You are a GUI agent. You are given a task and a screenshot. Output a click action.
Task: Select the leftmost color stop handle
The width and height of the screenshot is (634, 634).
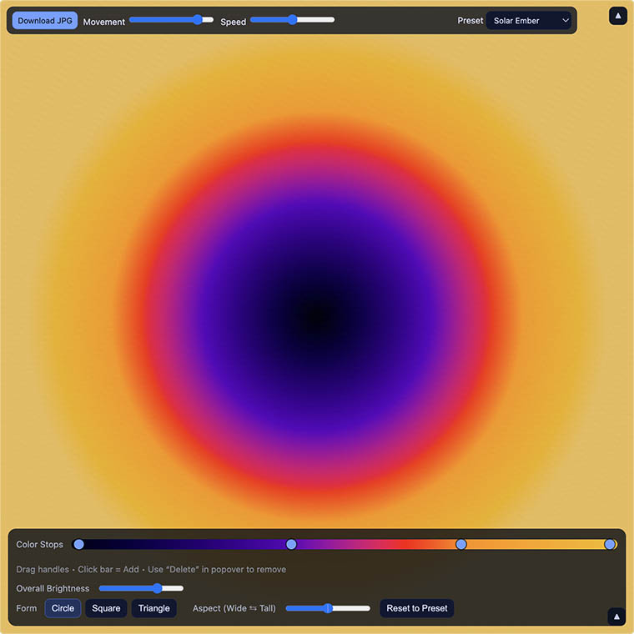78,544
